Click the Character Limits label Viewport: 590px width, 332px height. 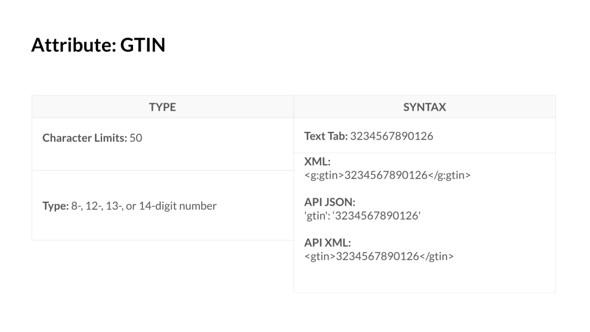click(x=85, y=138)
